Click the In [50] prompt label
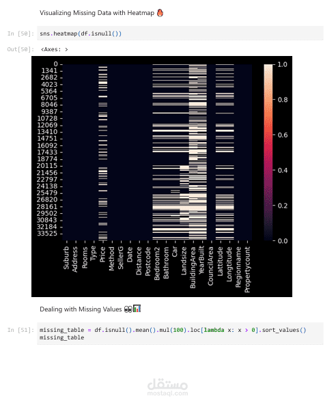 [x=21, y=33]
